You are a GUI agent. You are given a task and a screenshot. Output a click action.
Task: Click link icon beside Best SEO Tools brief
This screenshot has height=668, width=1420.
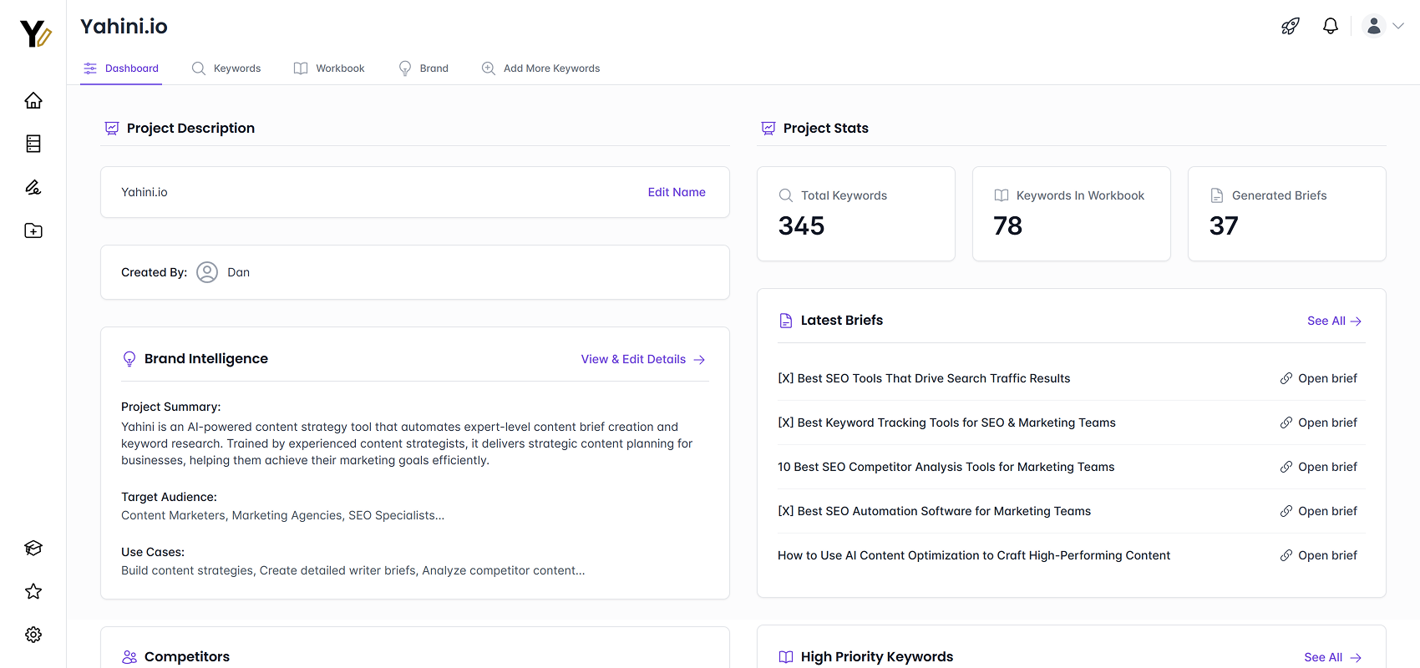point(1286,378)
